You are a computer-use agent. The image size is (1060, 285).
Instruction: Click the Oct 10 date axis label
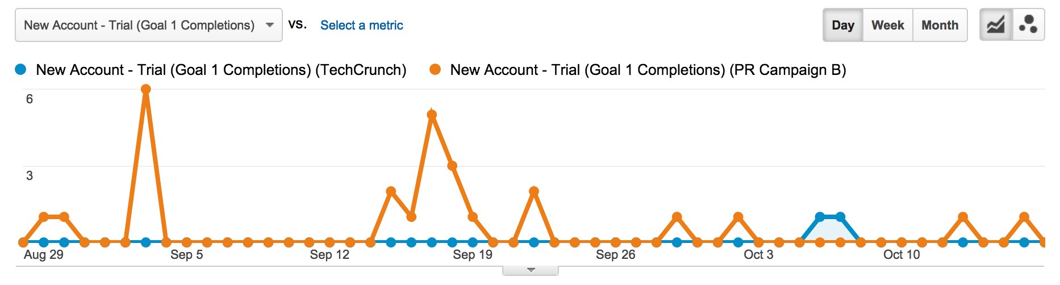pos(902,255)
